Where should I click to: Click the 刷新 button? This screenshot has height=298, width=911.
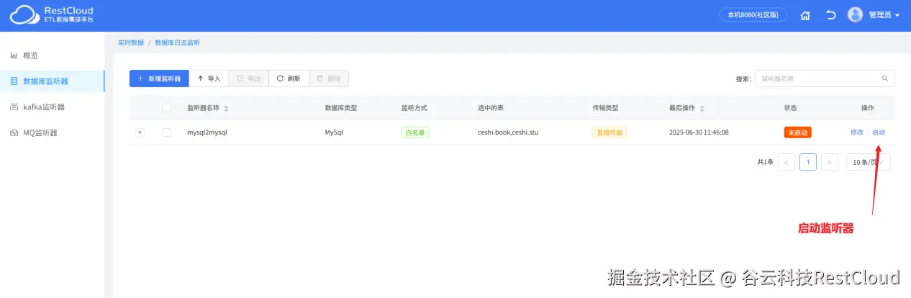click(x=289, y=78)
